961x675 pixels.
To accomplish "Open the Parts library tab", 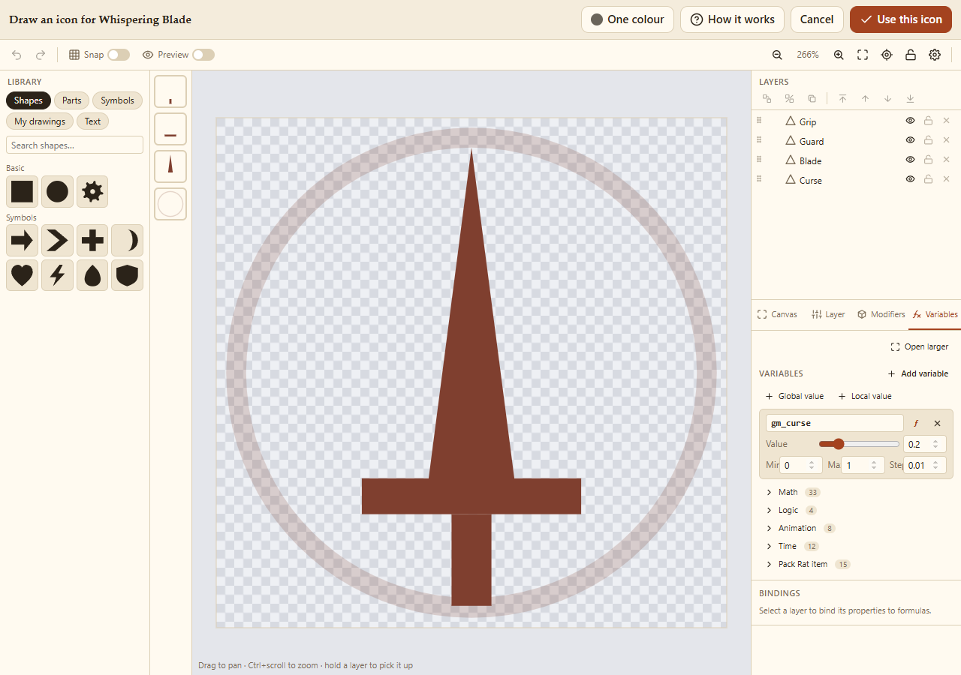I will [72, 100].
